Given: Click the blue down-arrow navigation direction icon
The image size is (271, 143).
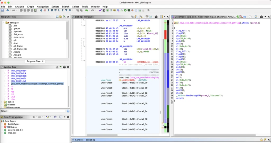Looking at the screenshot, I should [x=41, y=10].
